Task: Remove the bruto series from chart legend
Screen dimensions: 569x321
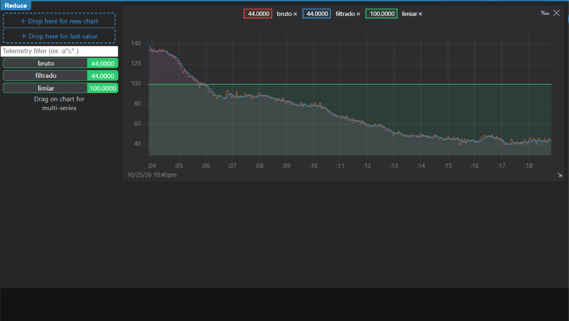Action: pos(295,14)
